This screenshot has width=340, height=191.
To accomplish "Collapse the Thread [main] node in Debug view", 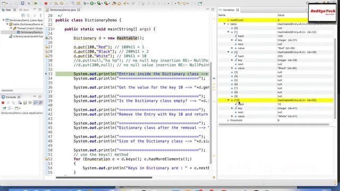I will (x=11, y=28).
